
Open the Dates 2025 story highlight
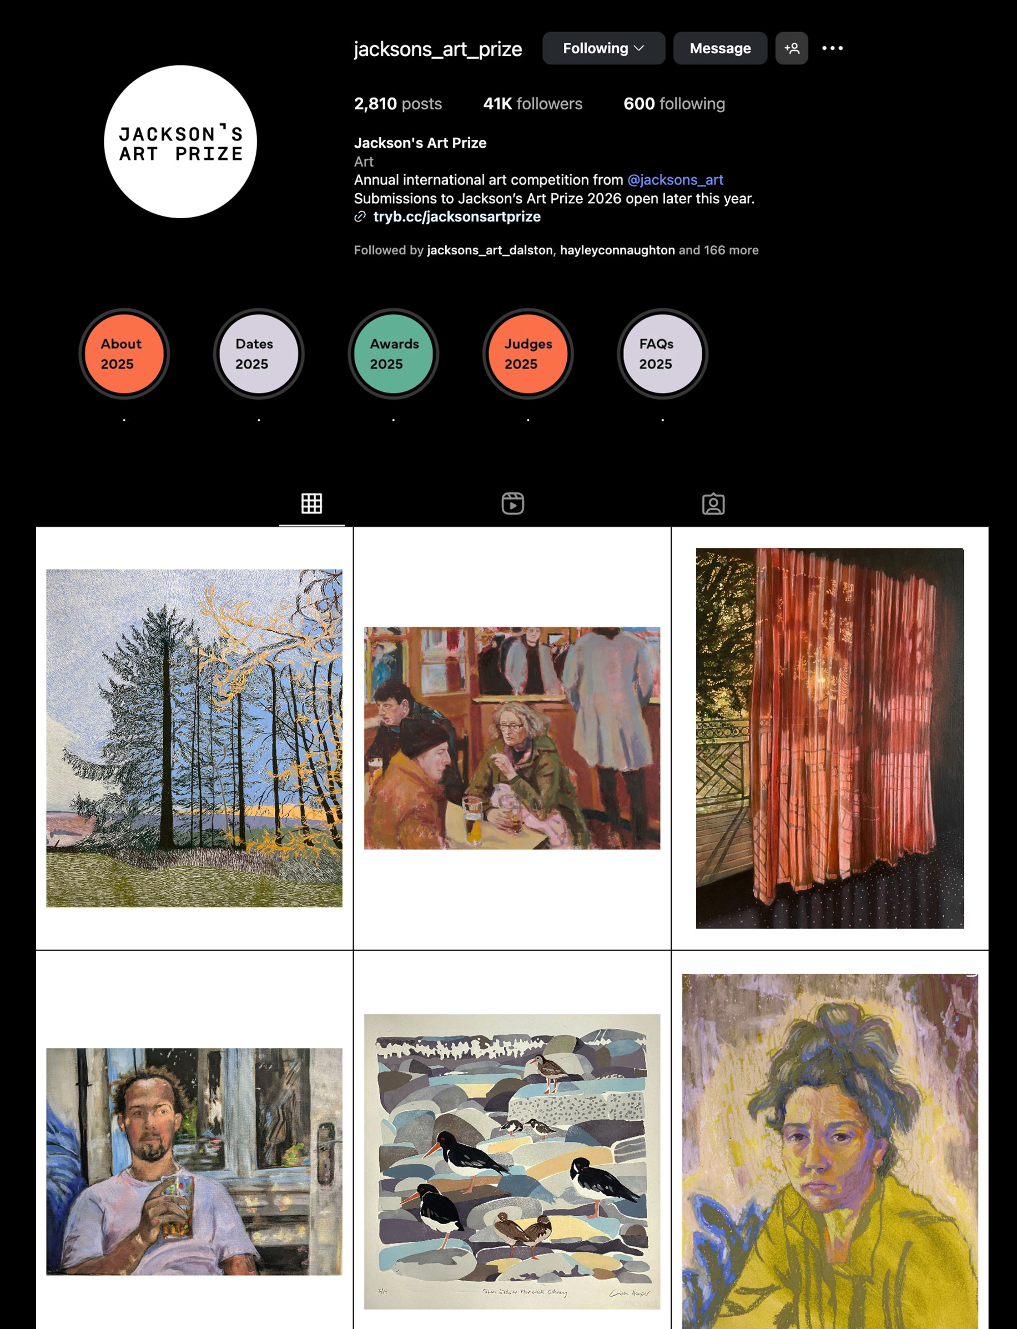click(259, 354)
